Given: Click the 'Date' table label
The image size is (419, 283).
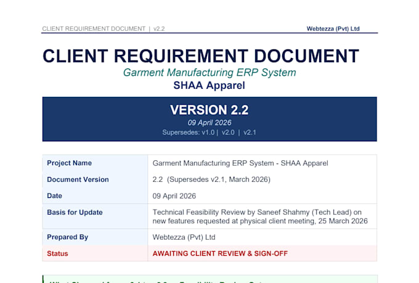Looking at the screenshot, I should pyautogui.click(x=54, y=196).
